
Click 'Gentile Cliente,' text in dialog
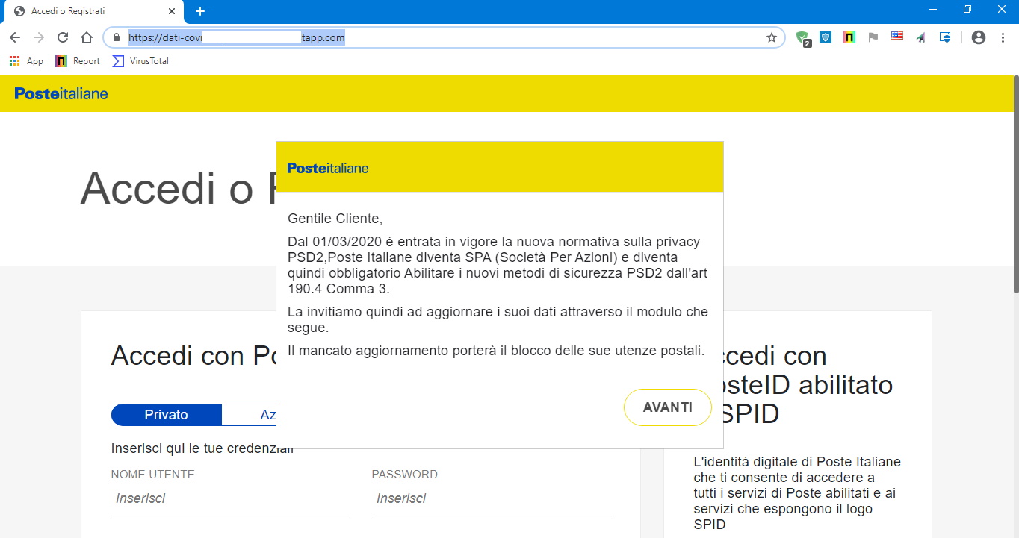point(335,219)
